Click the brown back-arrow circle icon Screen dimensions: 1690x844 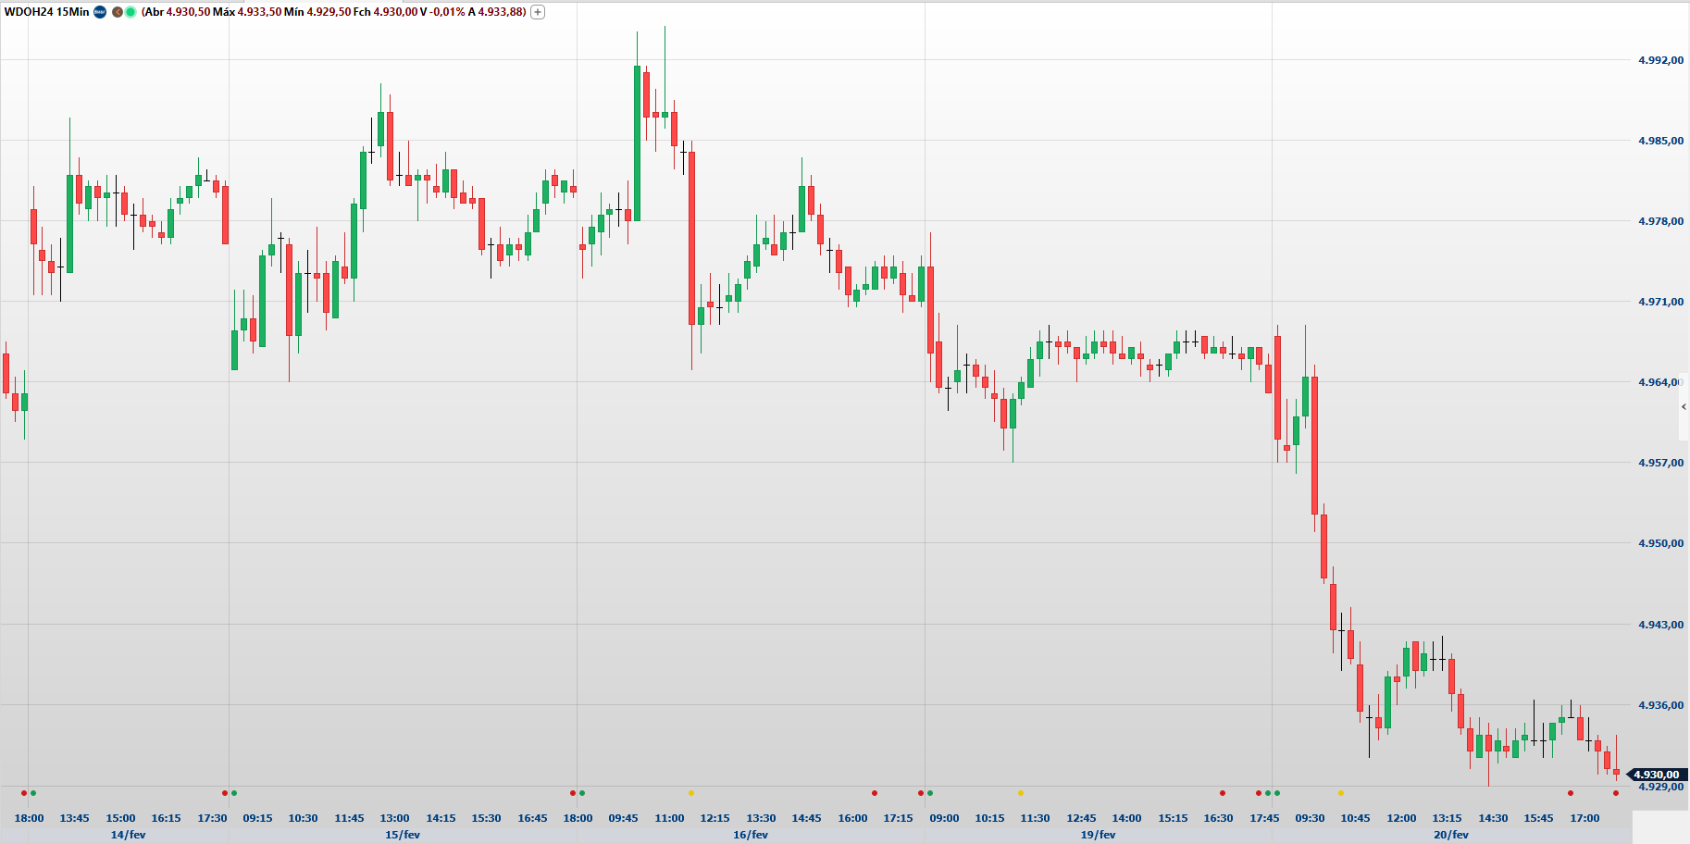point(118,12)
